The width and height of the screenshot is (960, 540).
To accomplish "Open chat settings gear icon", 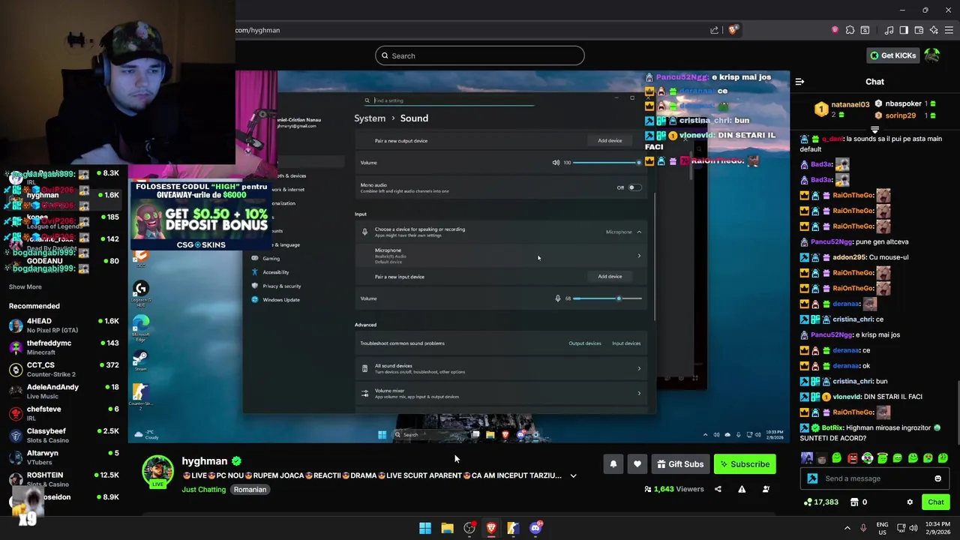I will [910, 502].
